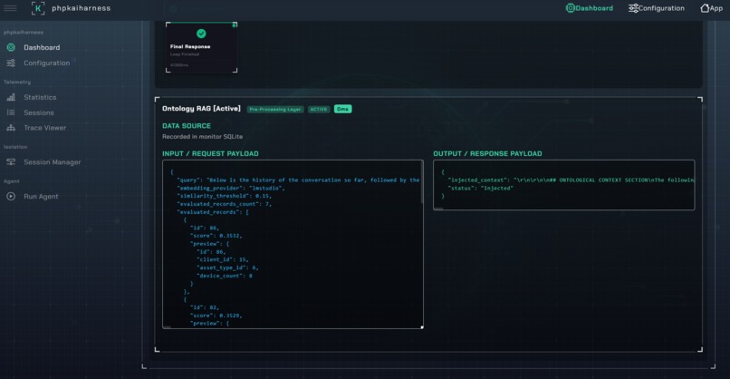Open Configuration in the top bar
Image resolution: width=730 pixels, height=379 pixels.
[657, 8]
